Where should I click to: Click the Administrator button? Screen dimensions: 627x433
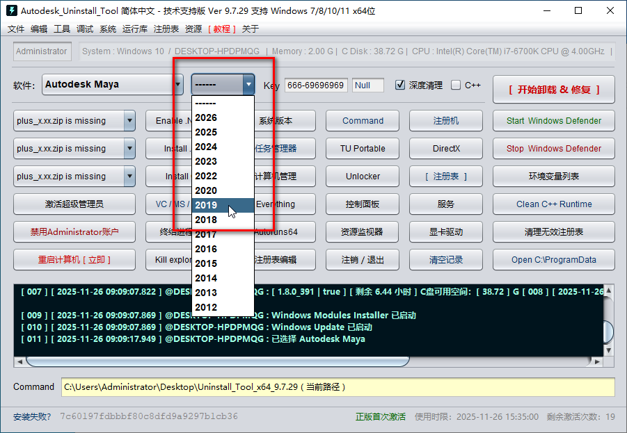coord(42,51)
